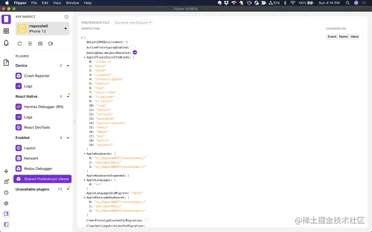Open the View menu
The height and width of the screenshot is (232, 372).
pos(57,3)
